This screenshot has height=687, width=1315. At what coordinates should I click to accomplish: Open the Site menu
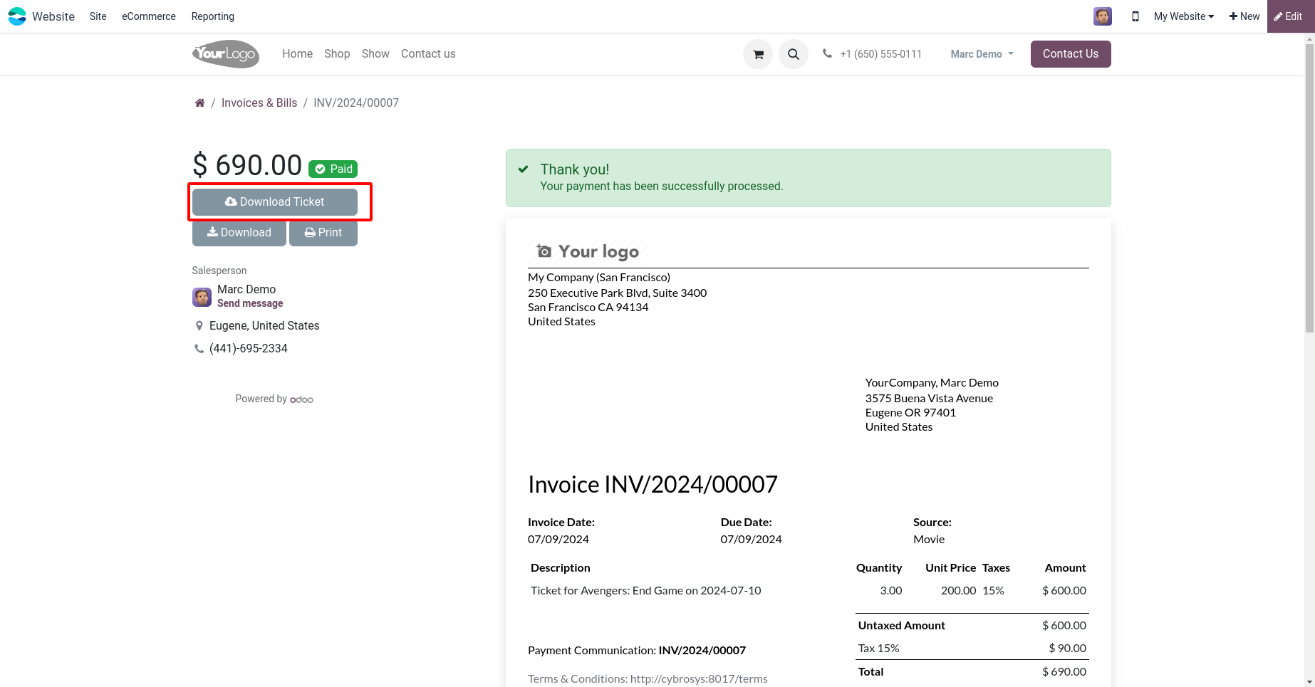[x=98, y=16]
